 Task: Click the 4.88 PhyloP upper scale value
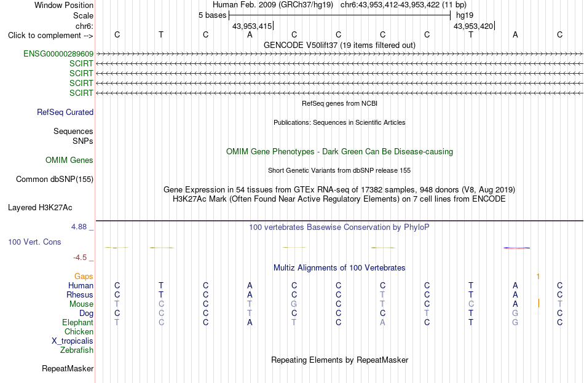(79, 227)
